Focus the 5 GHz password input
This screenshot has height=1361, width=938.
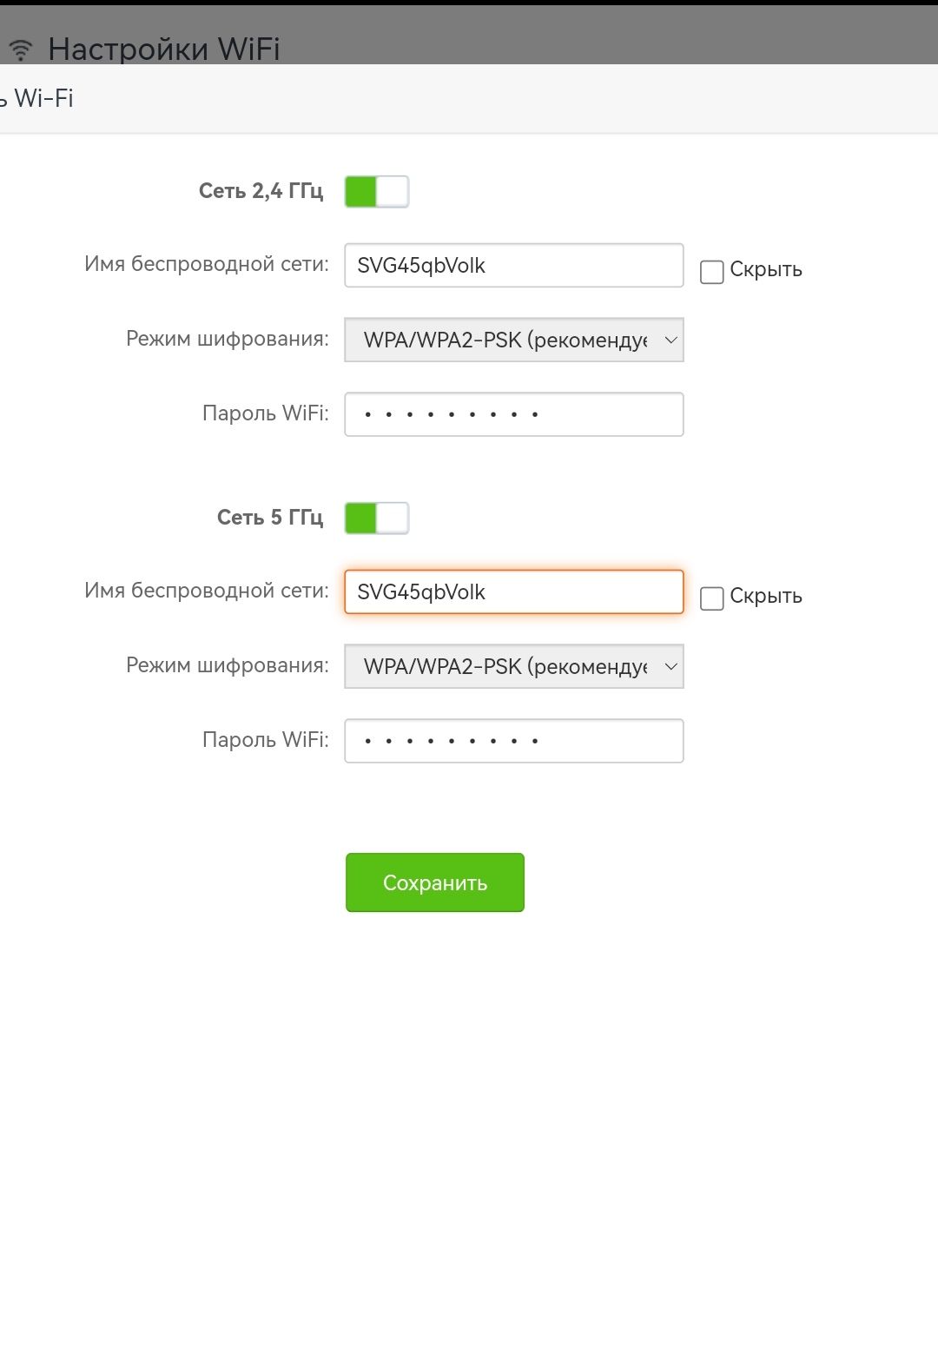513,740
